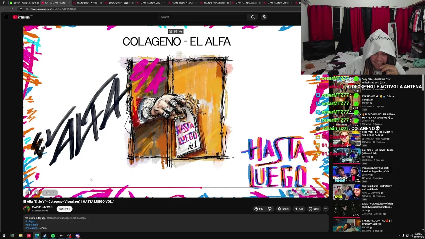Seek using the red video progress bar

[x=176, y=188]
